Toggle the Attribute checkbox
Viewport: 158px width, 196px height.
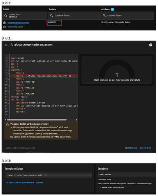pos(112,9)
